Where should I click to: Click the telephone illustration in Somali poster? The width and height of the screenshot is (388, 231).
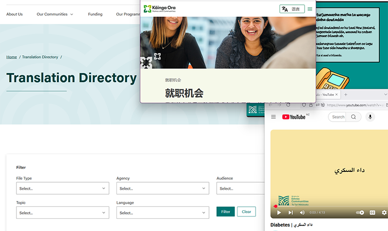(332, 79)
